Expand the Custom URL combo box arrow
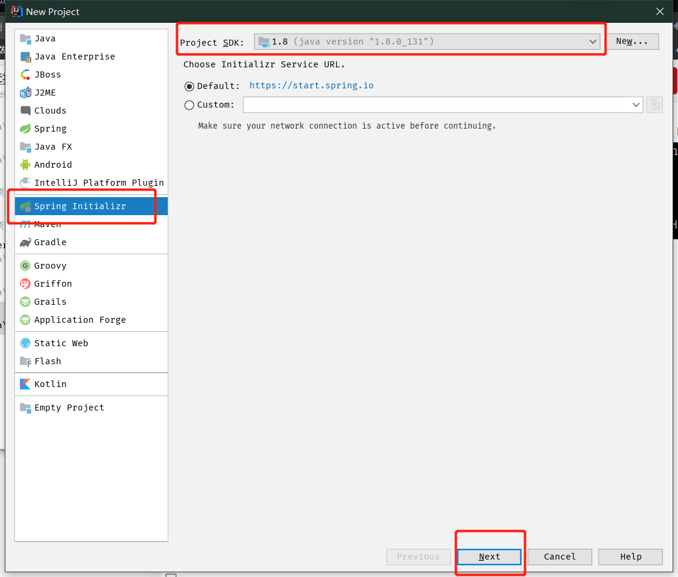 coord(636,105)
